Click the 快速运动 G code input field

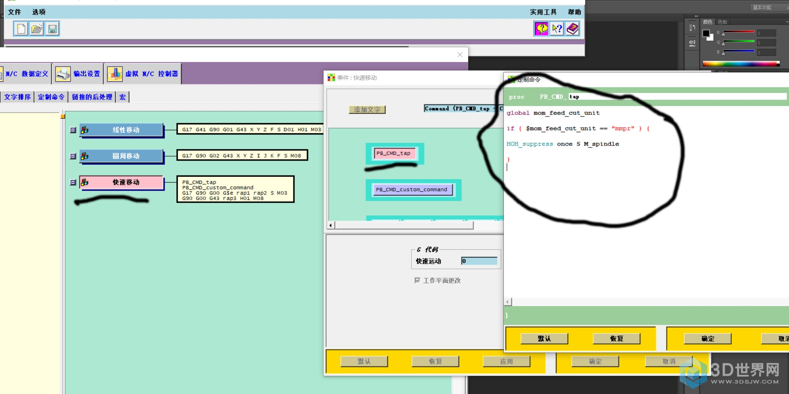479,261
